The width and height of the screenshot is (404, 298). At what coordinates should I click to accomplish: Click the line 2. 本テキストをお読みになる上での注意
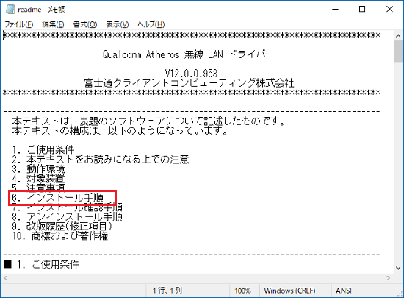[x=101, y=160]
